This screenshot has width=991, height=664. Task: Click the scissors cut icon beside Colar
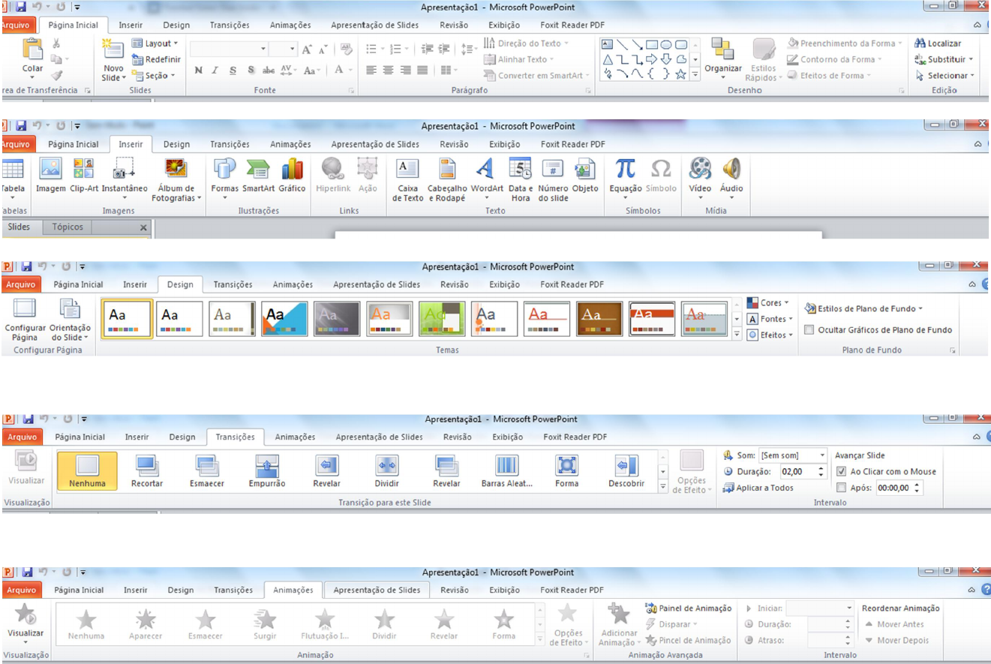coord(57,44)
